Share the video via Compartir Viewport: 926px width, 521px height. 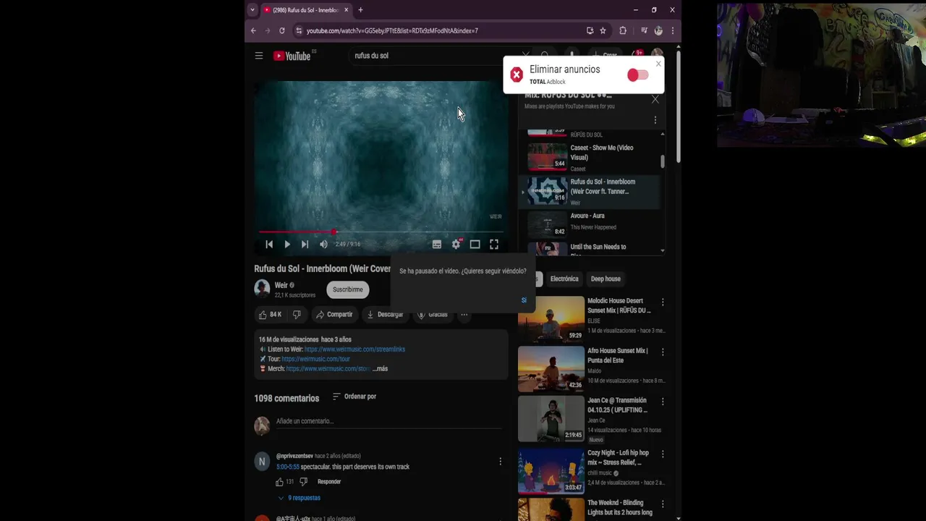[x=334, y=315]
